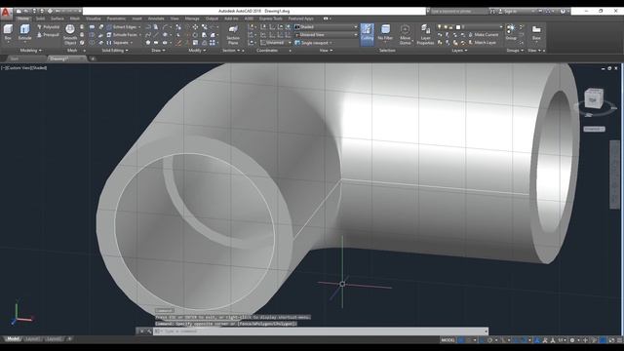Click the Polysolid tool
Viewport: 624px width, 351px height.
point(48,27)
